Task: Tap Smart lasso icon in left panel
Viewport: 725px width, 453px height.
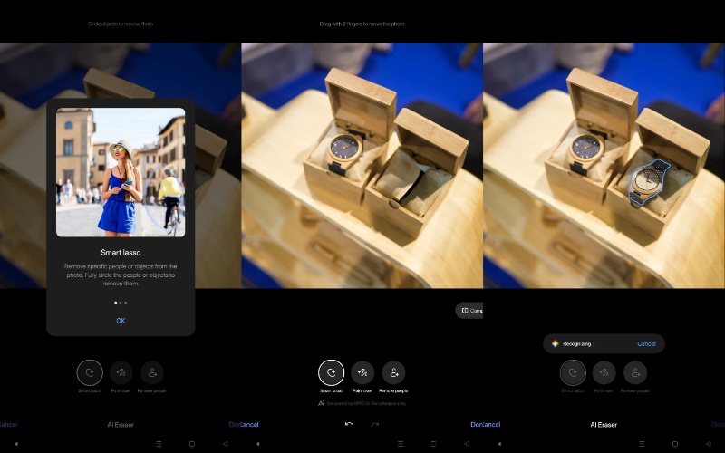Action: click(x=89, y=372)
